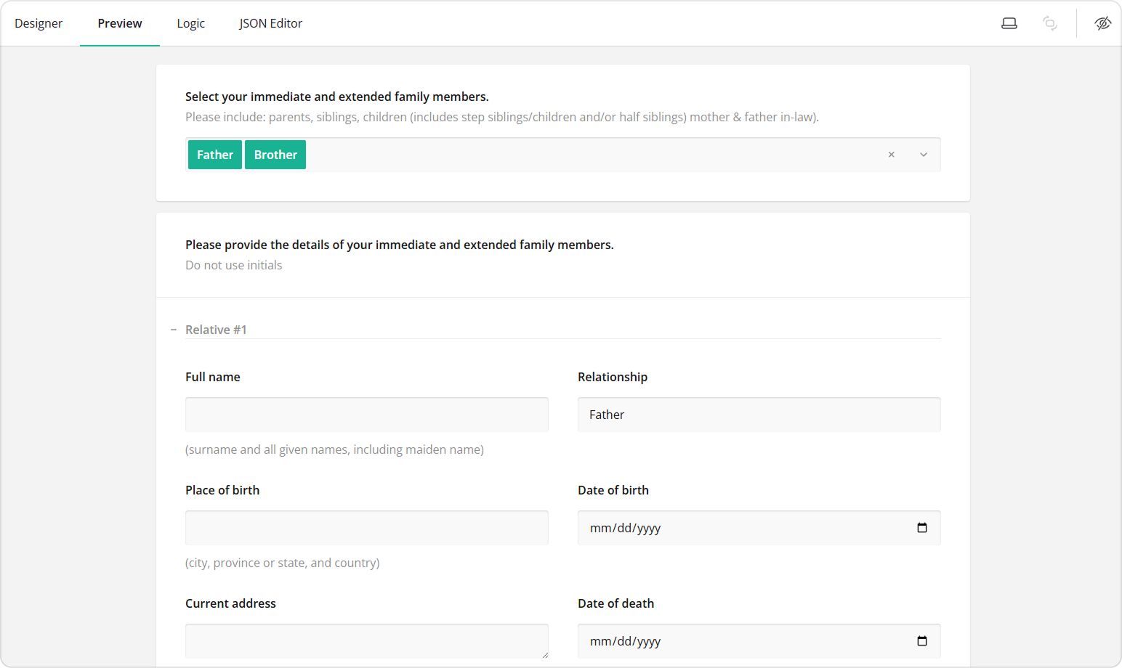Image resolution: width=1122 pixels, height=668 pixels.
Task: Remove the Brother tag
Action: pos(275,154)
